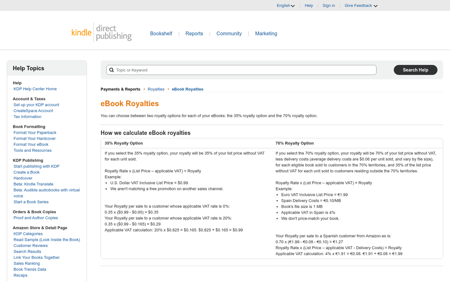450x281 pixels.
Task: Click the search magnifier icon
Action: pos(111,70)
